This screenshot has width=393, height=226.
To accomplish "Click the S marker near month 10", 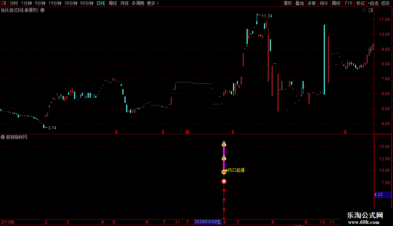I will click(x=345, y=132).
